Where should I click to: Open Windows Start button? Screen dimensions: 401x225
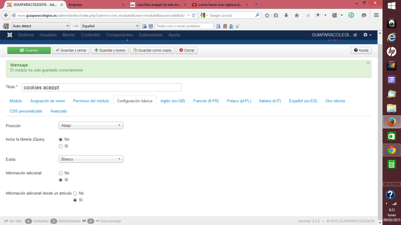coord(392,6)
